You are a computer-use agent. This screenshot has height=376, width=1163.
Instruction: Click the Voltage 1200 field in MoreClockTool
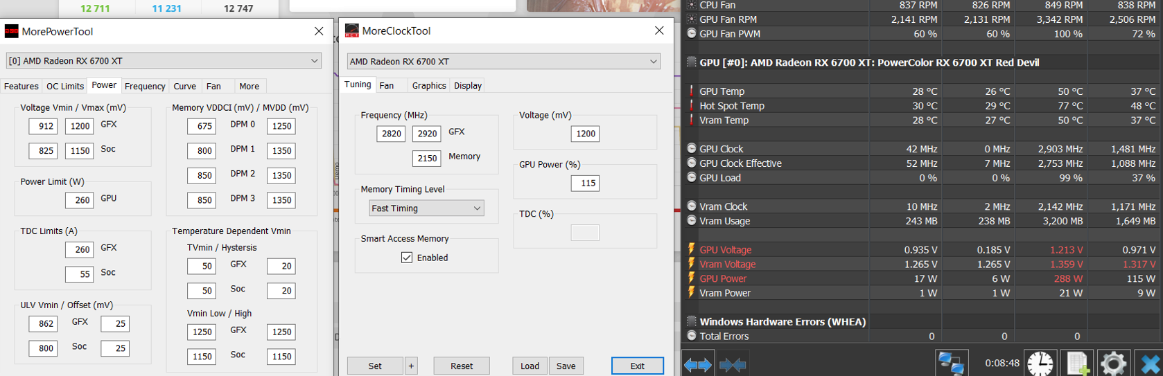tap(585, 134)
